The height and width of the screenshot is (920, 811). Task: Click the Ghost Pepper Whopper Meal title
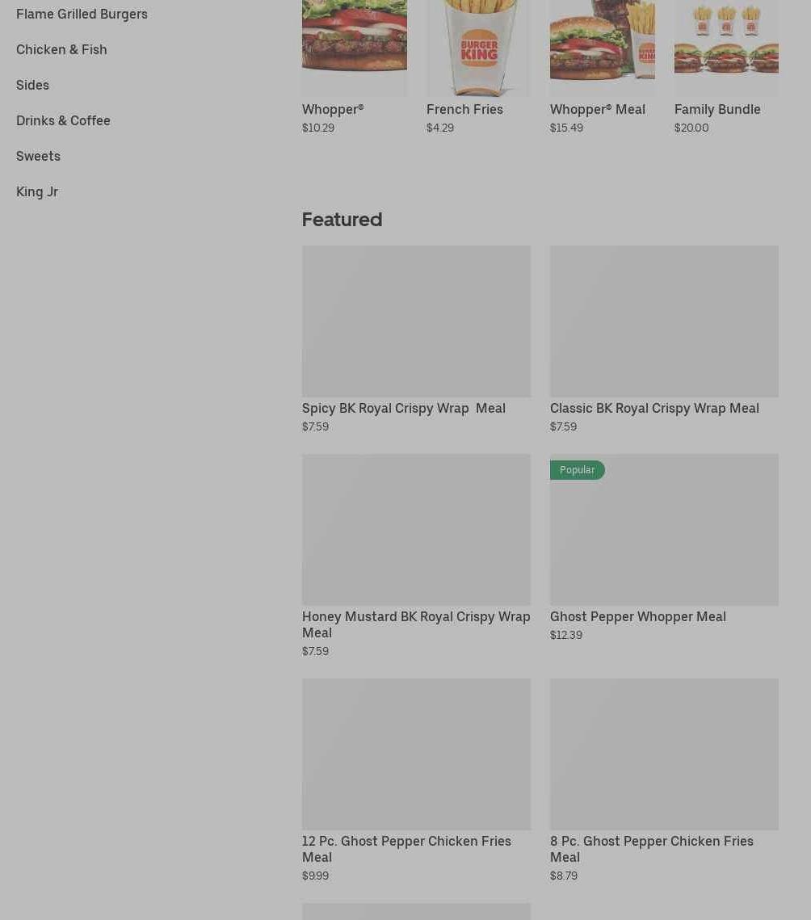click(638, 616)
